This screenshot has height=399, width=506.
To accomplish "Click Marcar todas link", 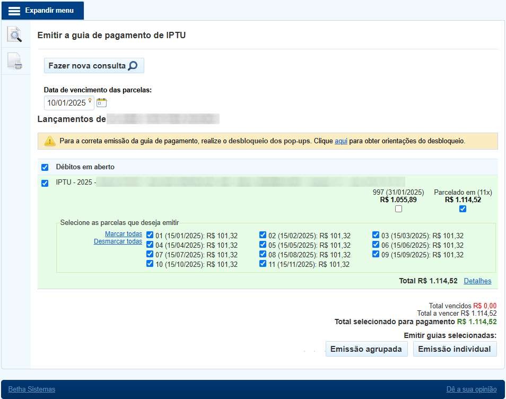I will click(x=123, y=234).
